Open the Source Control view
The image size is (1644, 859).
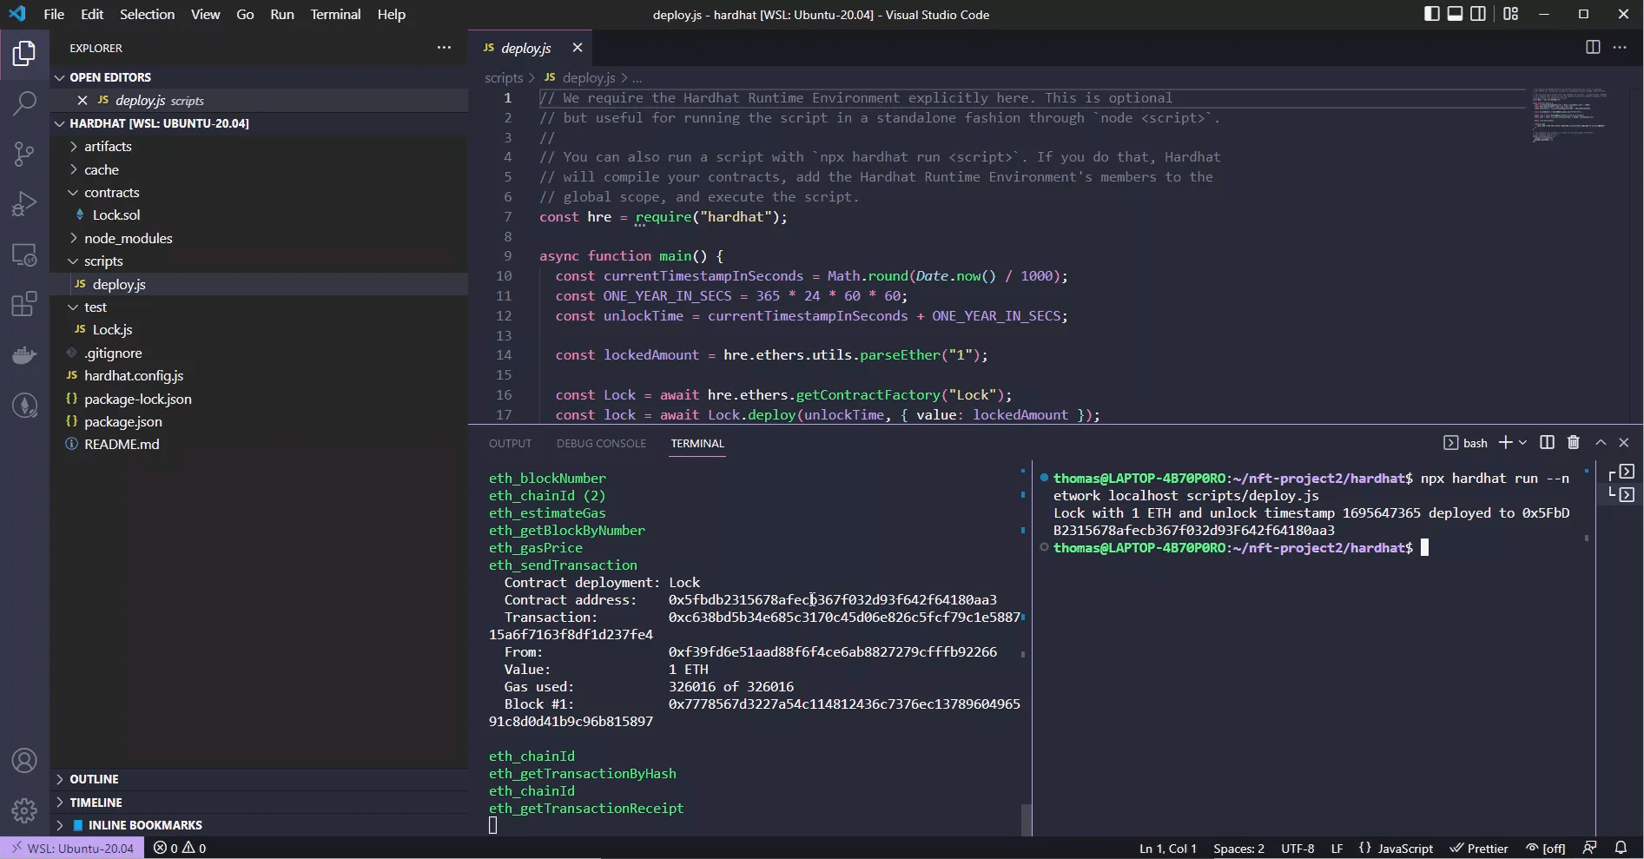[24, 155]
